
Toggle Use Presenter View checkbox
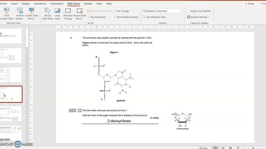coord(144,17)
